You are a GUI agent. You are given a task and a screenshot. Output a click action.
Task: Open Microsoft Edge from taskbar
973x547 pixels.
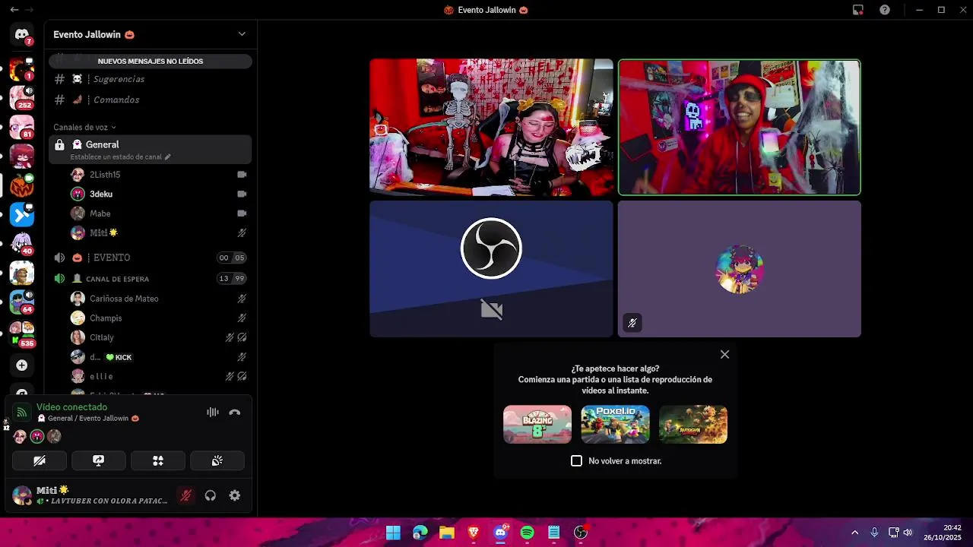[420, 533]
